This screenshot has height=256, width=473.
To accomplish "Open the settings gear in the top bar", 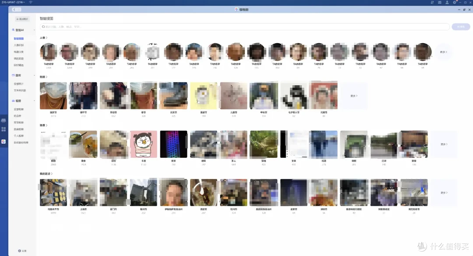I will pos(455,3).
